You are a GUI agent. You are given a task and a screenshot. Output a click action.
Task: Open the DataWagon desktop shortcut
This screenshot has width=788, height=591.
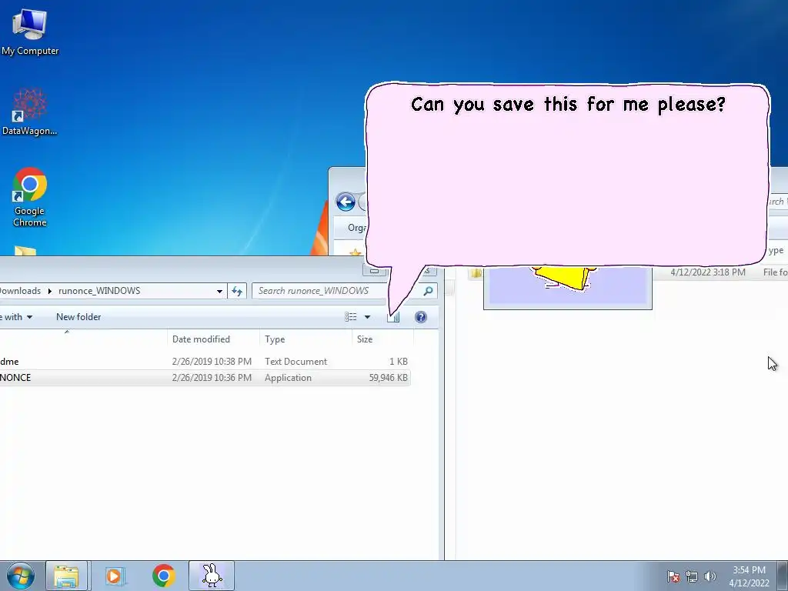(x=30, y=112)
